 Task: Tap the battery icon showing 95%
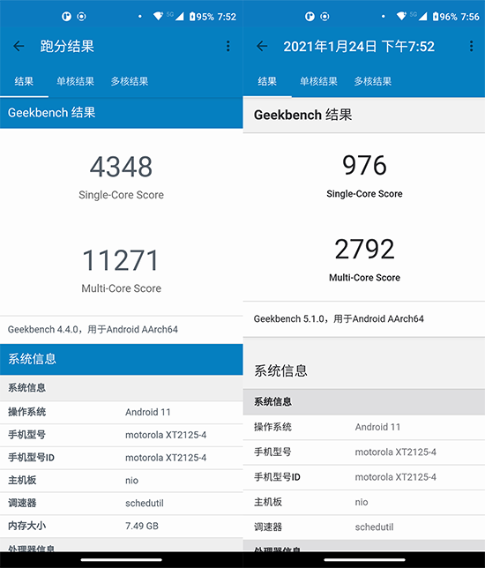(x=192, y=16)
